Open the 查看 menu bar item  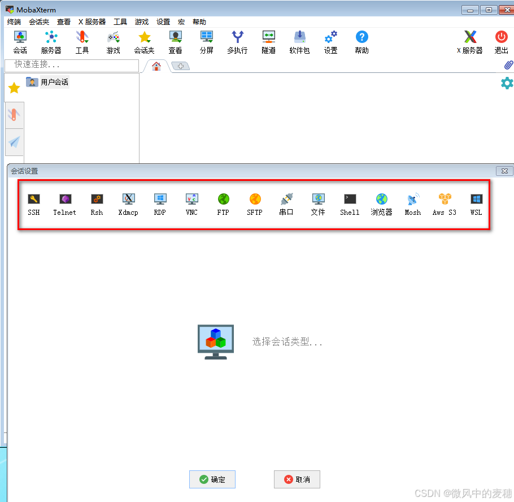[x=64, y=22]
